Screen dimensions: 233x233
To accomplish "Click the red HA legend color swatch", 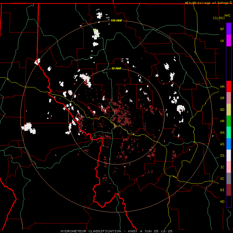I will [229, 86].
